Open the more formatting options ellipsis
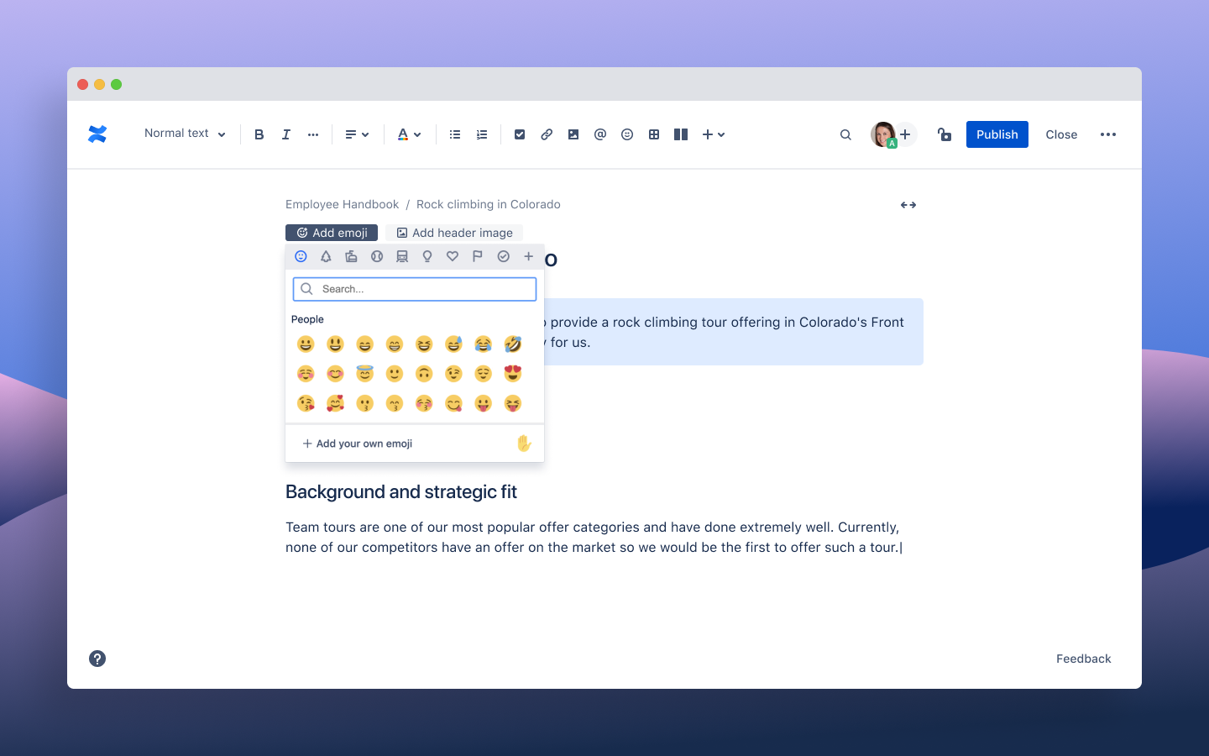 click(313, 134)
